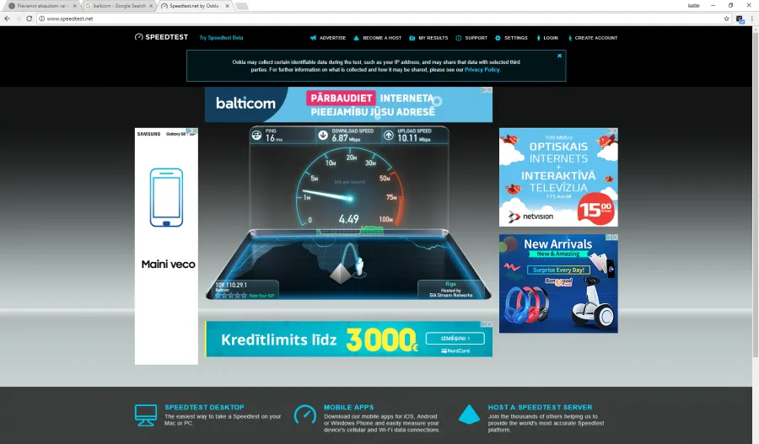Click the Speedtest Desktop monitor icon
The image size is (759, 444).
tap(146, 415)
